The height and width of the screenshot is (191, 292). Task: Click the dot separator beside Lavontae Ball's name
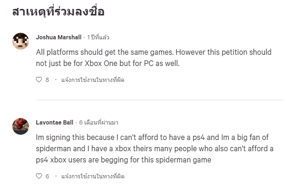(x=76, y=123)
